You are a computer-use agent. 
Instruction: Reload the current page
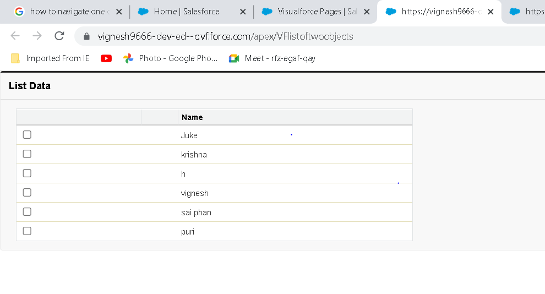pyautogui.click(x=59, y=36)
